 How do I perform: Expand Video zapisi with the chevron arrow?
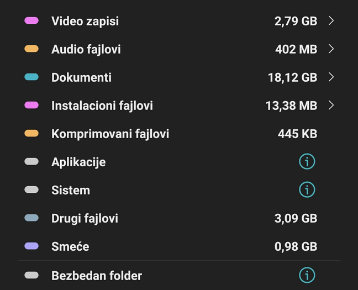[x=331, y=21]
